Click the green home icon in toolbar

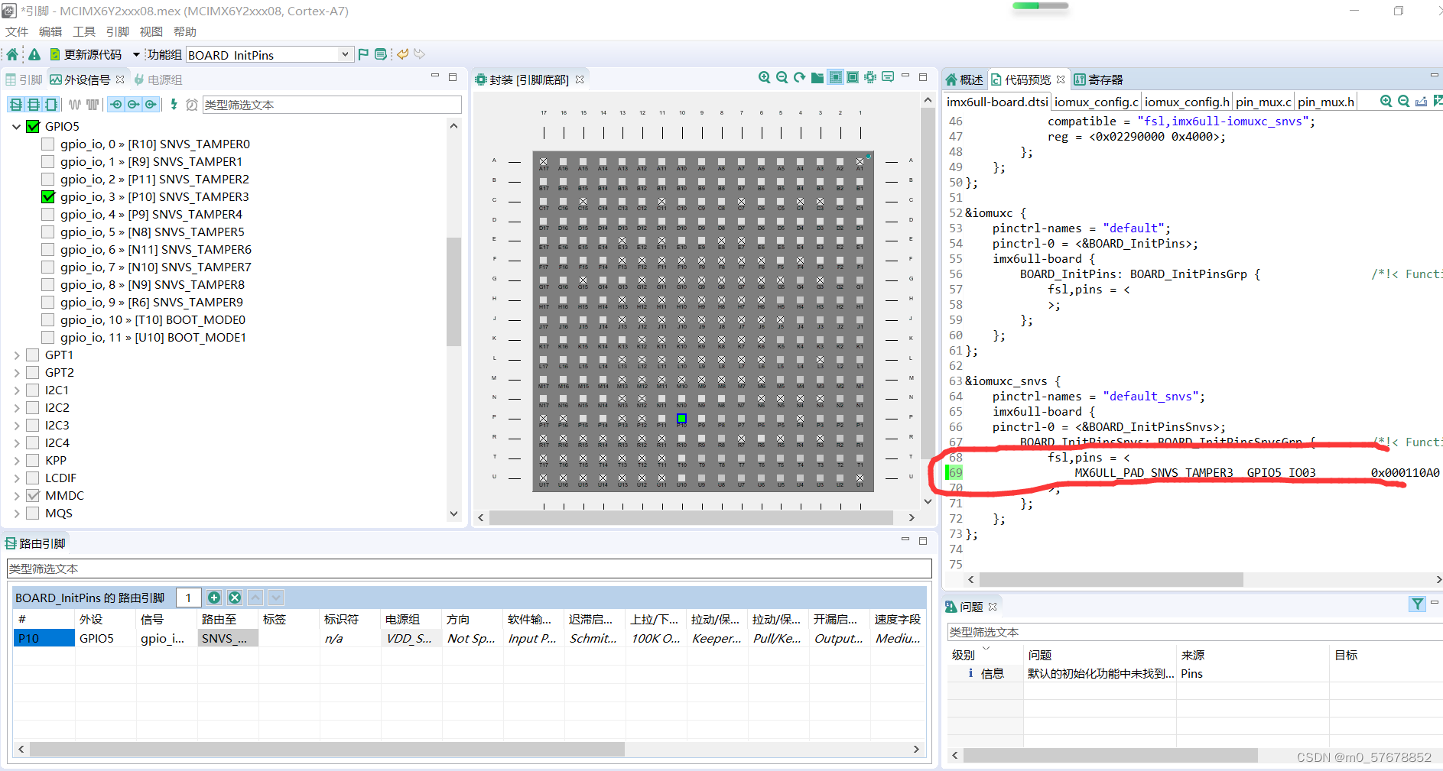tap(12, 54)
